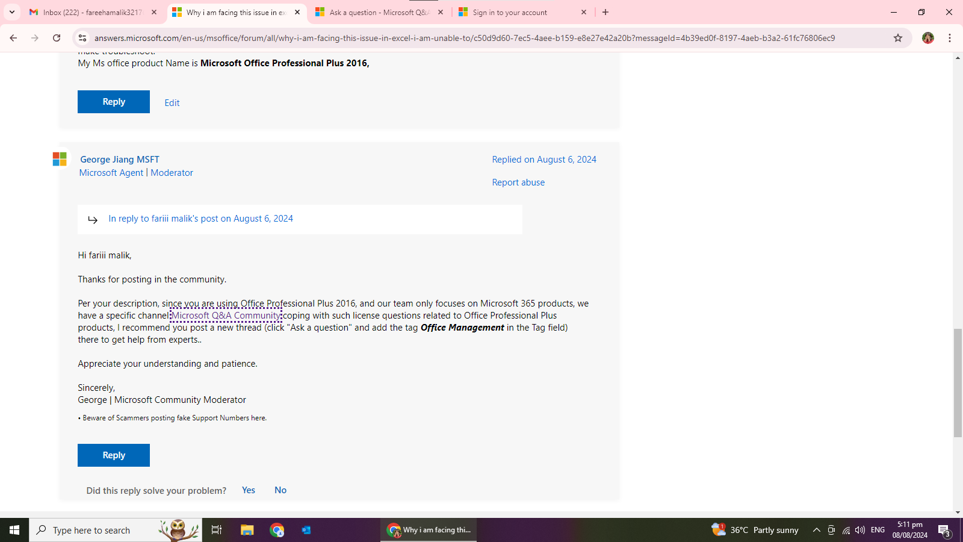
Task: Switch to the Gmail Inbox tab
Action: click(94, 12)
